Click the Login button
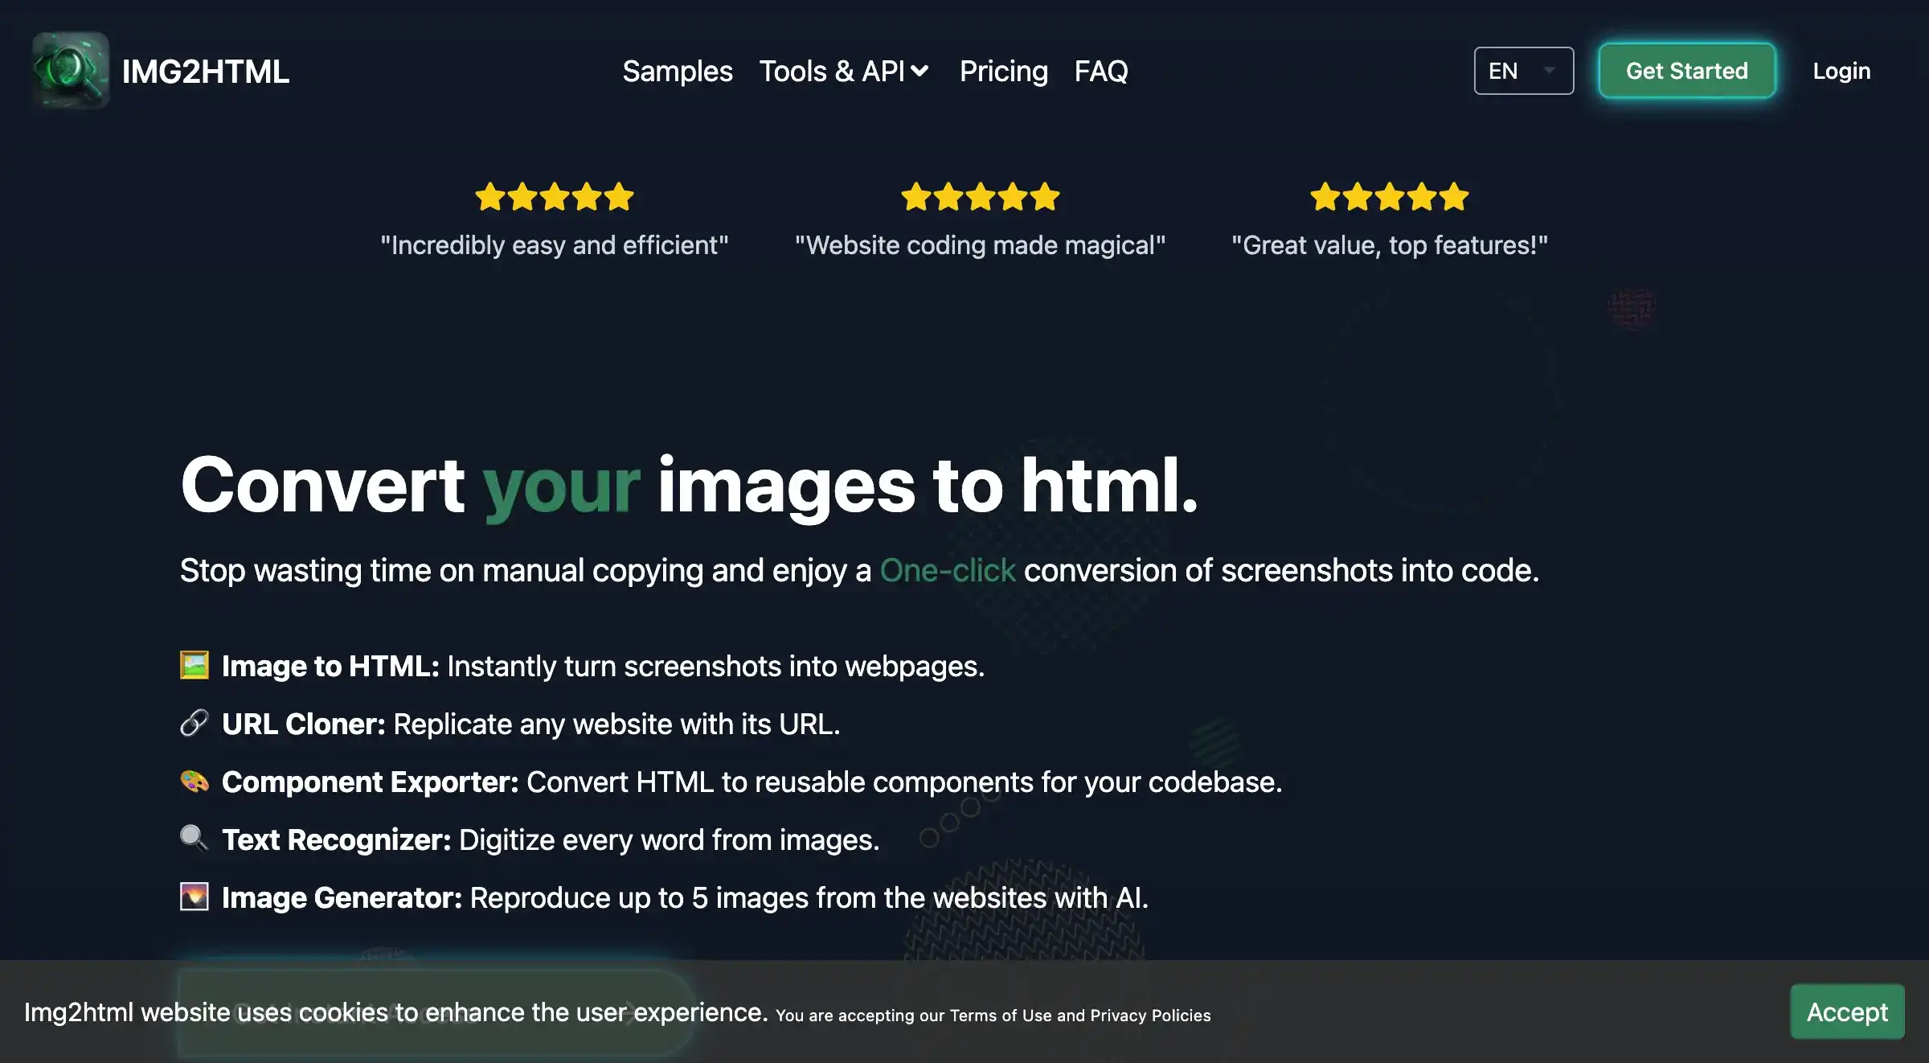 pos(1843,71)
